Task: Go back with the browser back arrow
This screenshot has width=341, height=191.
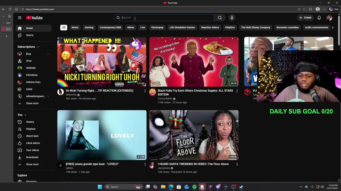Action: 3,9
